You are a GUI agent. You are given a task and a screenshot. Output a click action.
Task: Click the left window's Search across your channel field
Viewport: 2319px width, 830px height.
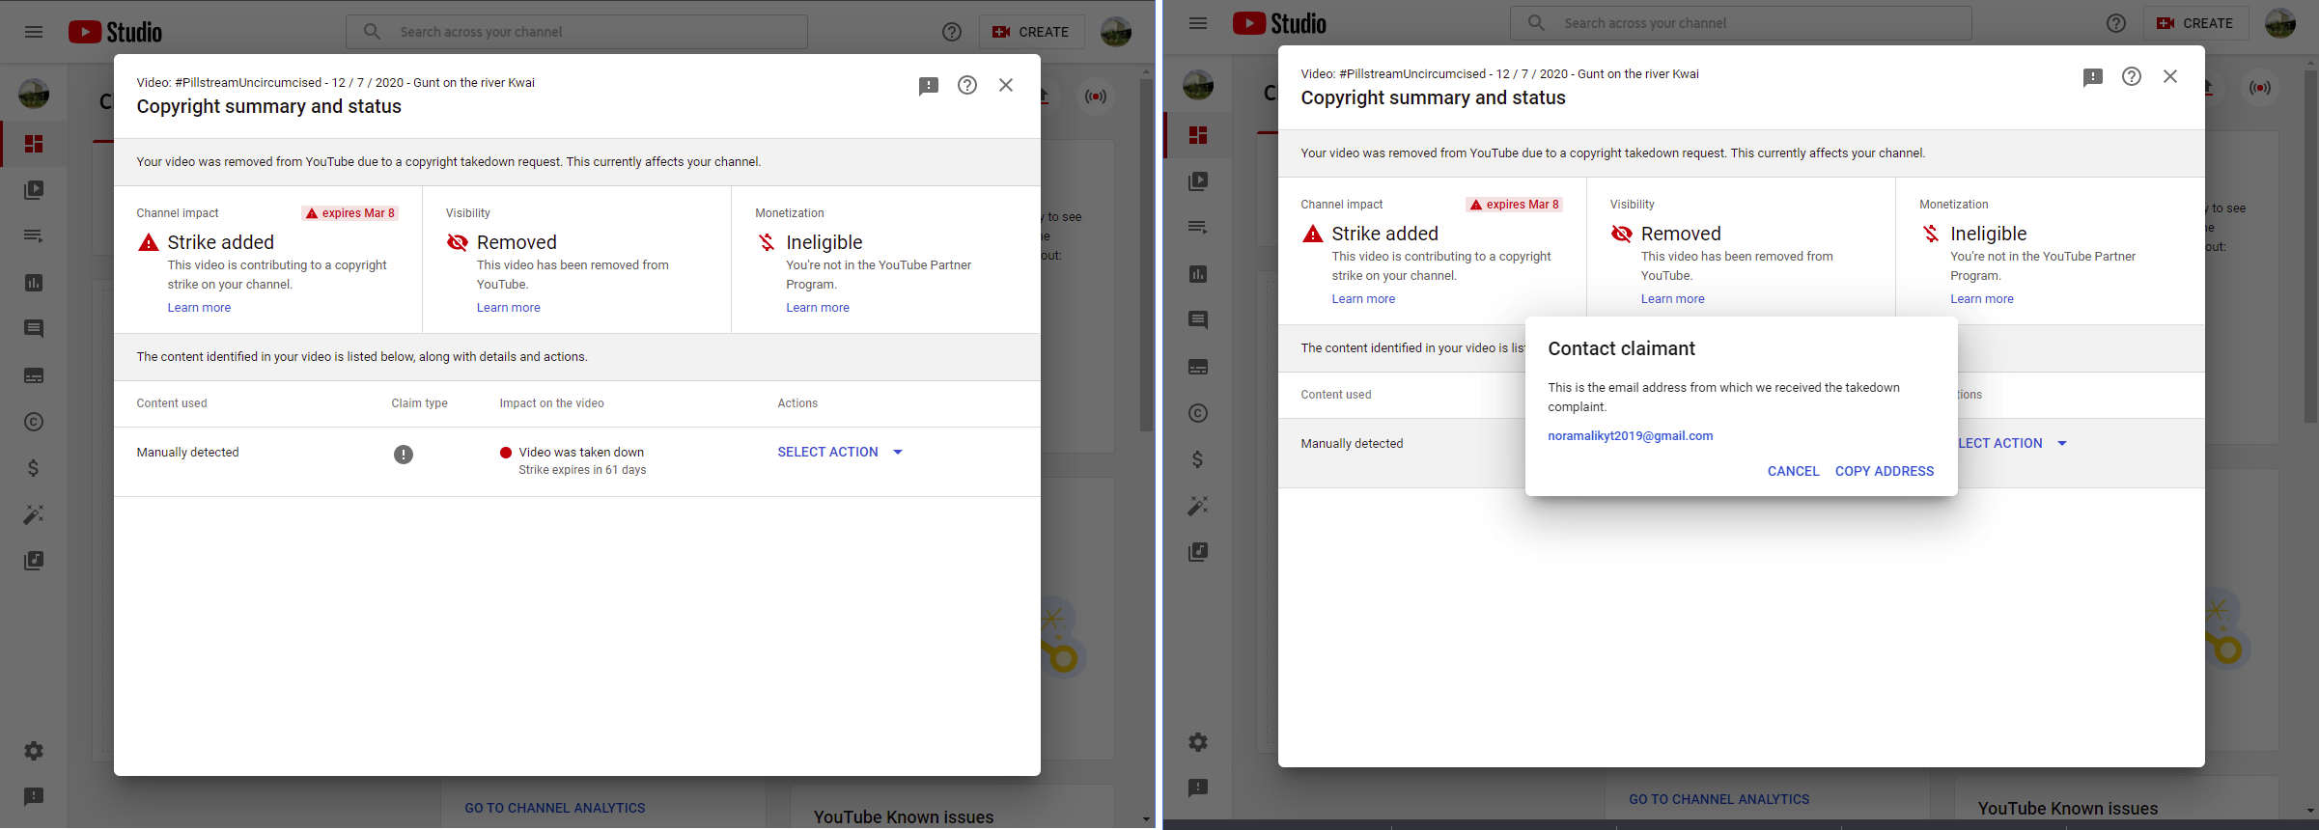click(x=576, y=32)
